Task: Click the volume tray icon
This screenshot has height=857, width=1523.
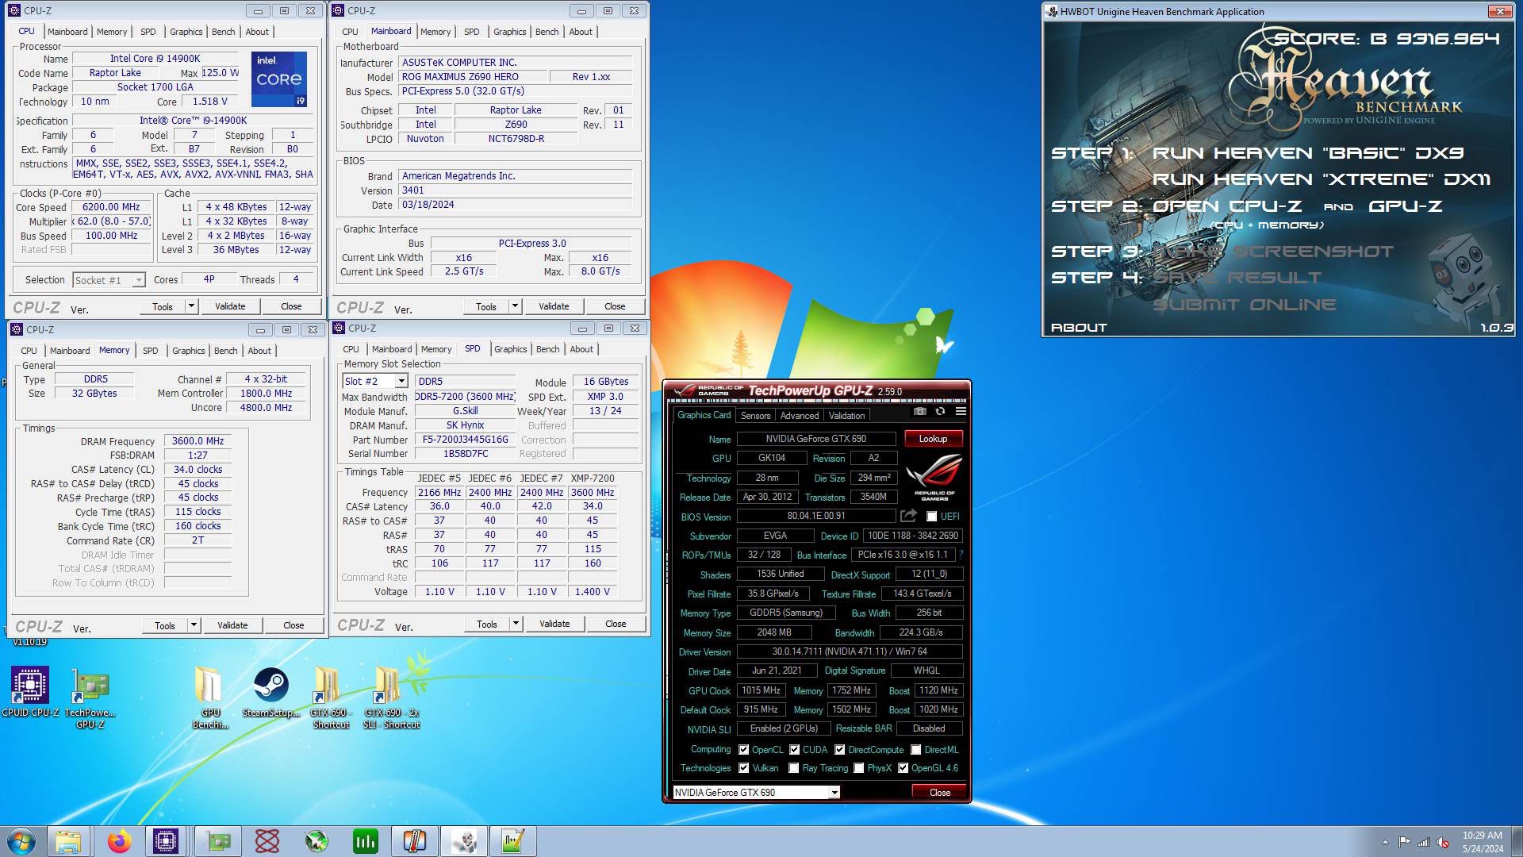Action: pyautogui.click(x=1443, y=842)
